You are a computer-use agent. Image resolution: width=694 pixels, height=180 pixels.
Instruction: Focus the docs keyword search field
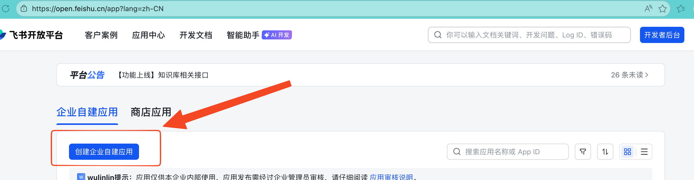point(529,35)
